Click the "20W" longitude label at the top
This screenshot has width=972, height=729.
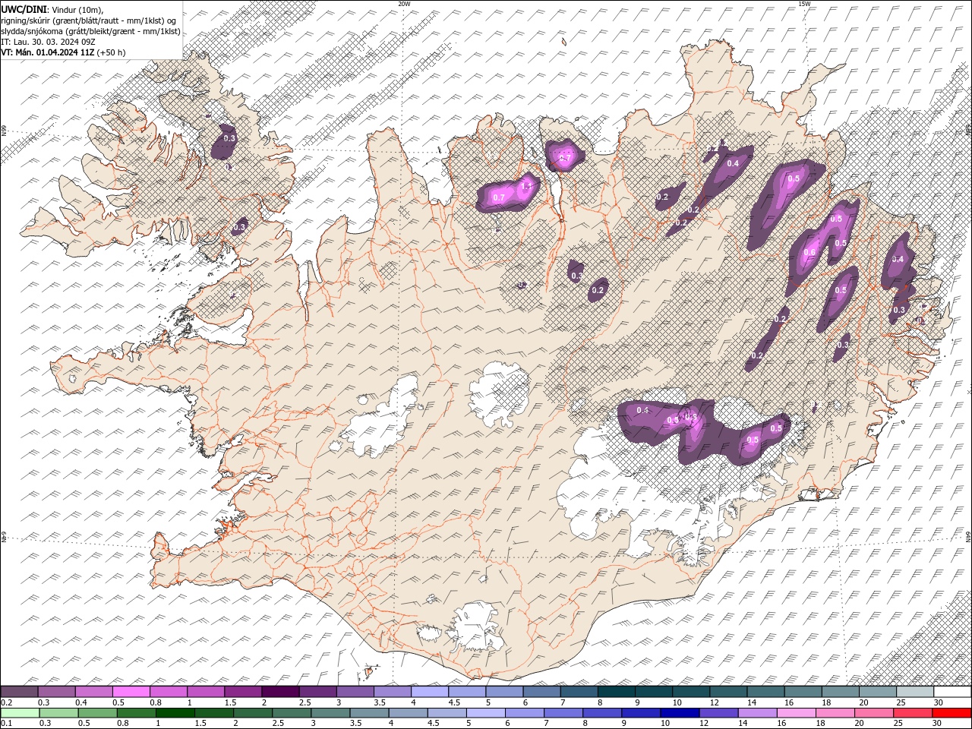point(404,4)
